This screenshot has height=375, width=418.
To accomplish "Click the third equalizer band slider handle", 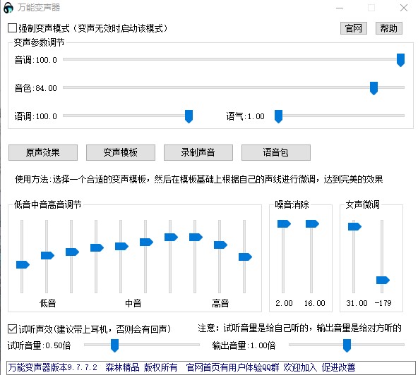I will tap(72, 252).
